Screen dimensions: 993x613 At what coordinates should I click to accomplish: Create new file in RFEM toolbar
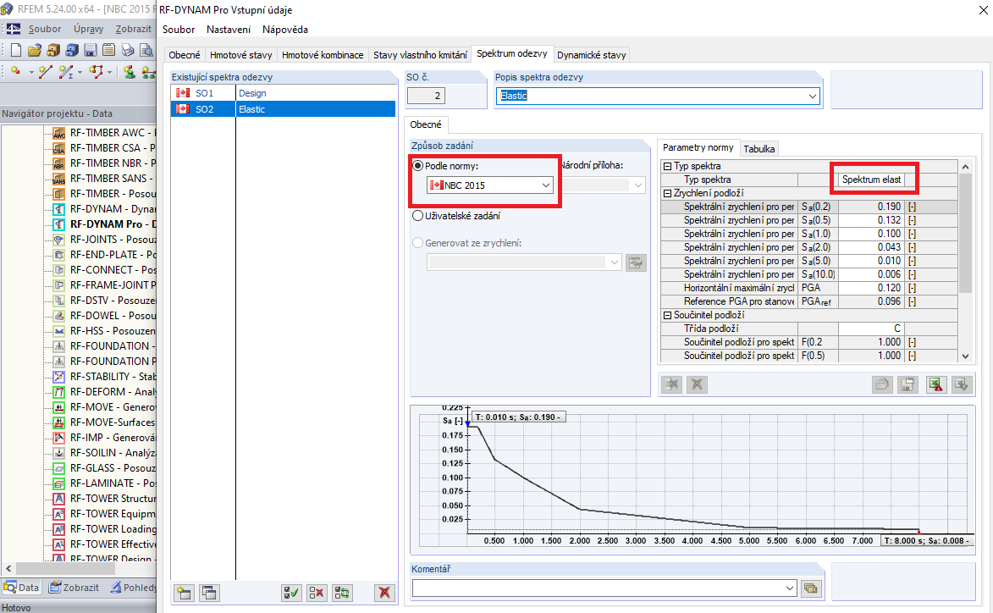coord(16,50)
